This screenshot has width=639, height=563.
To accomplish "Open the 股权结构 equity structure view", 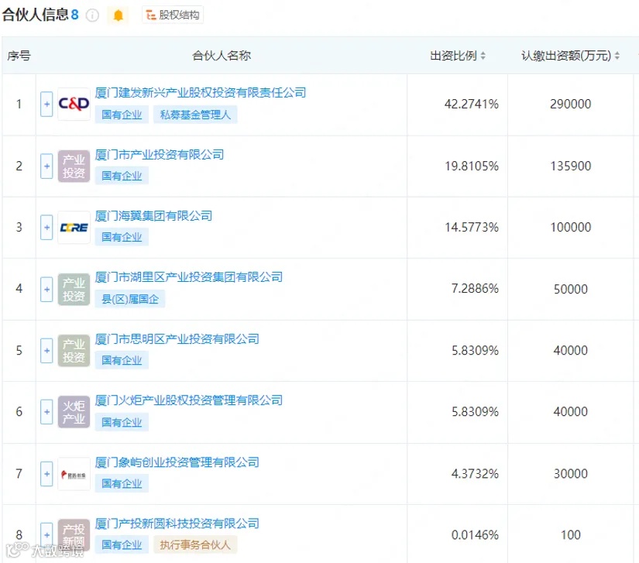I will 173,15.
